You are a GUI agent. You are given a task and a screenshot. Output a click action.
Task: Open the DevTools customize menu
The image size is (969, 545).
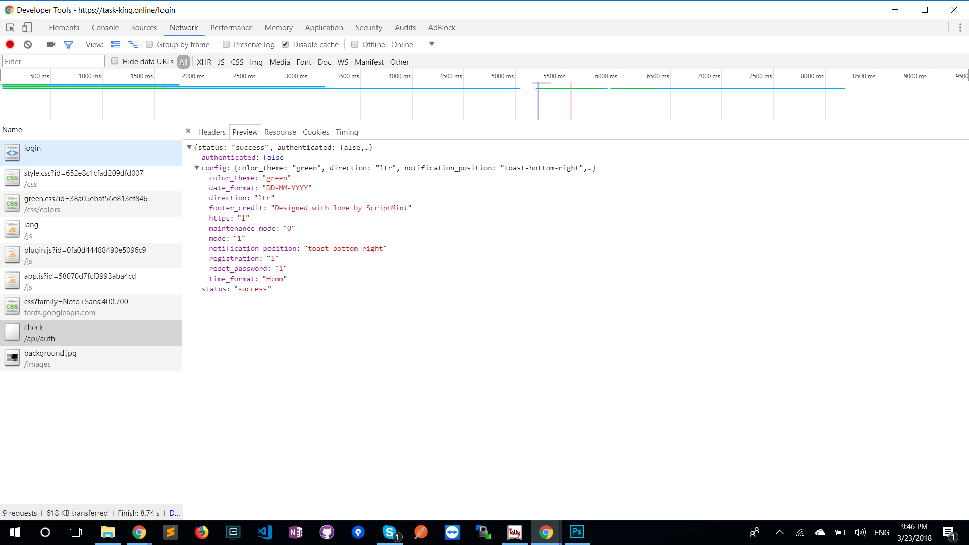pos(961,27)
